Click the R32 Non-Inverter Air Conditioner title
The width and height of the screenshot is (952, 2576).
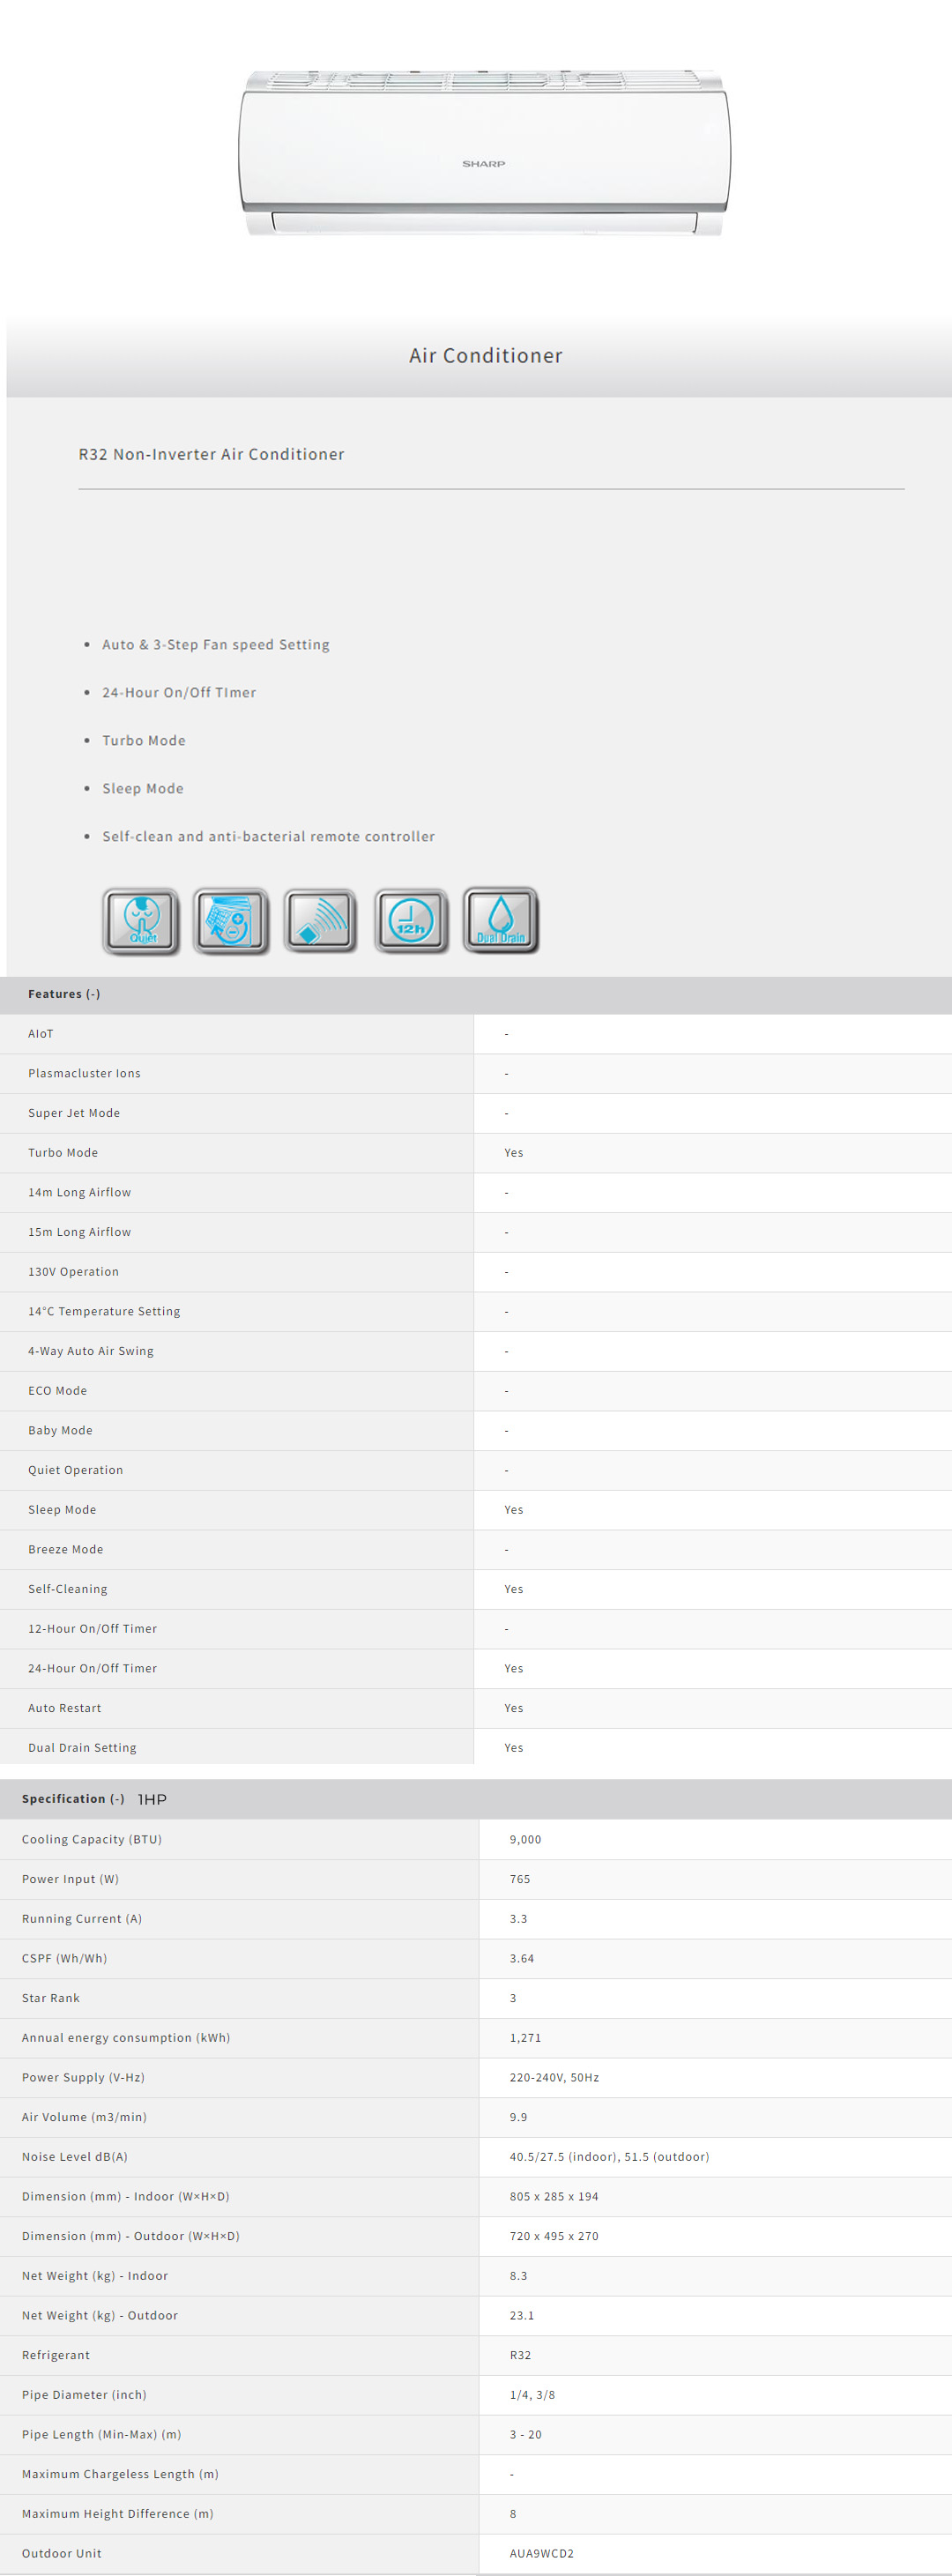pos(211,454)
